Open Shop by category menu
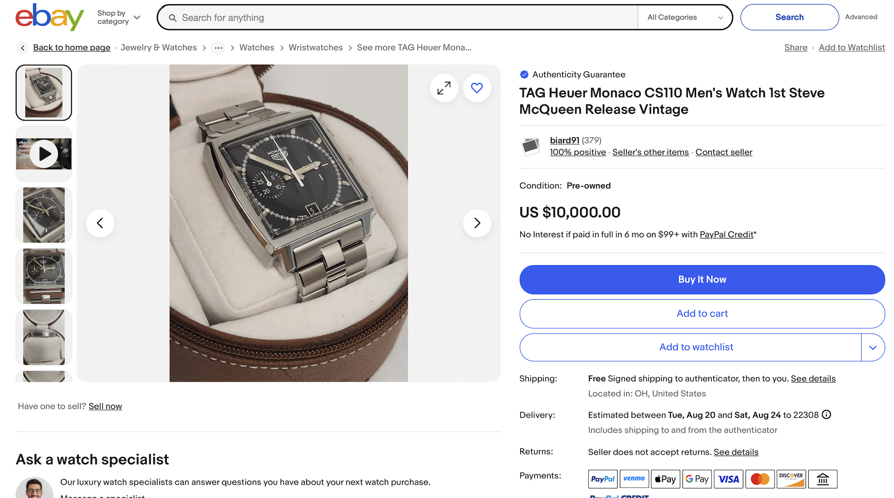The height and width of the screenshot is (498, 894). pos(118,17)
